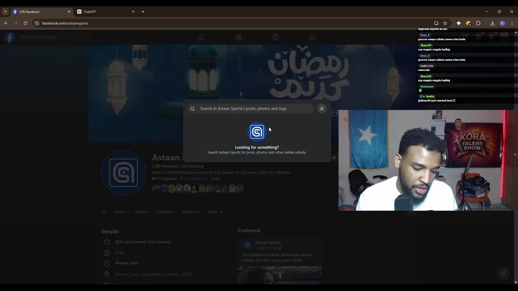518x291 pixels.
Task: Click the Featured heading
Action: point(249,230)
